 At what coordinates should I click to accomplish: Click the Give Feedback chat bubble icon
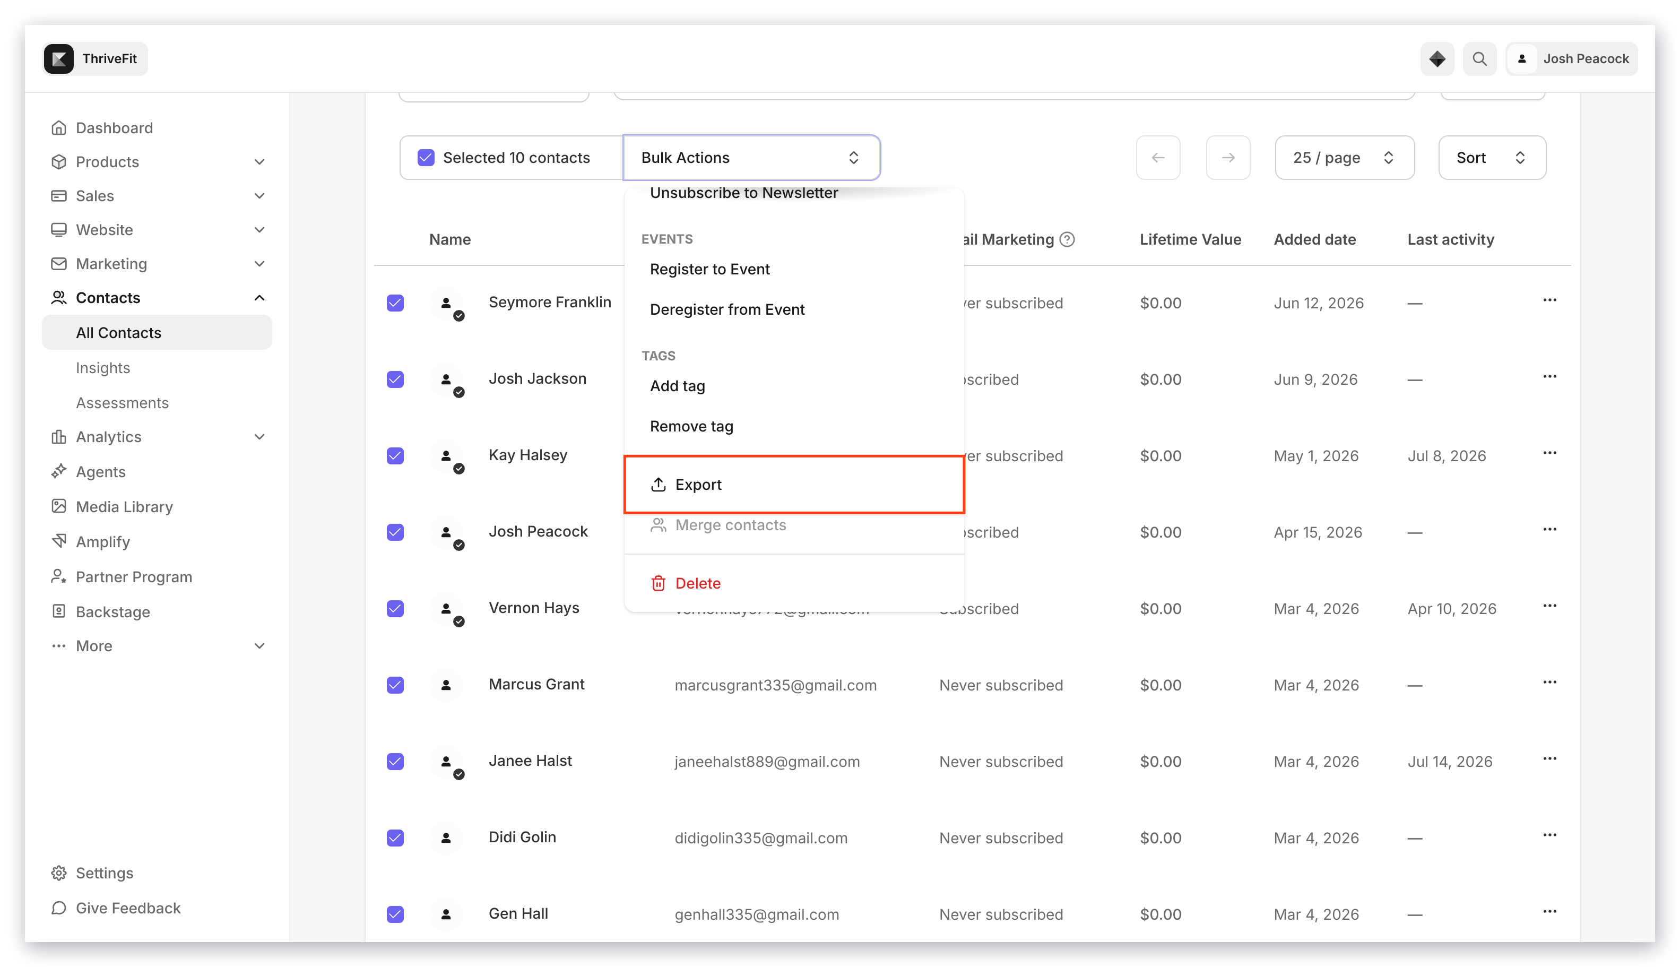point(59,907)
